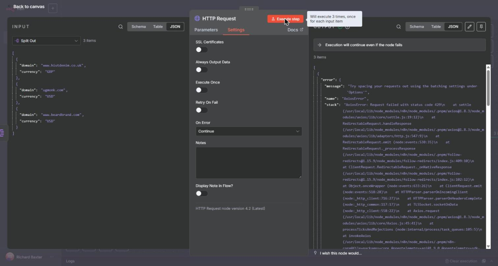Click the globe icon beside HTTP Request
The image size is (498, 266).
197,18
